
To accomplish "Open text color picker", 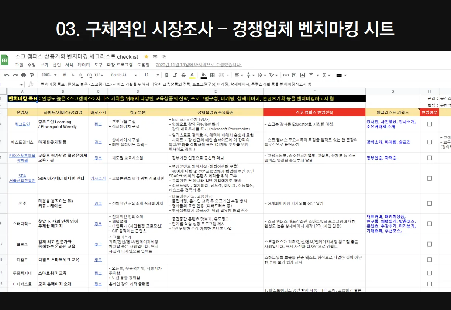I will click(192, 75).
